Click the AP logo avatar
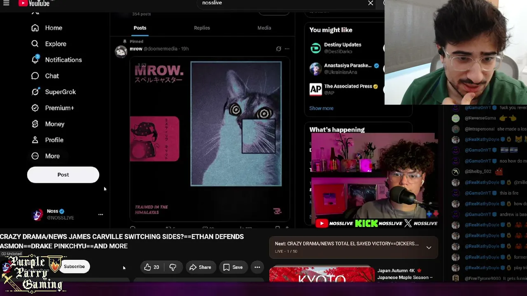 point(315,90)
